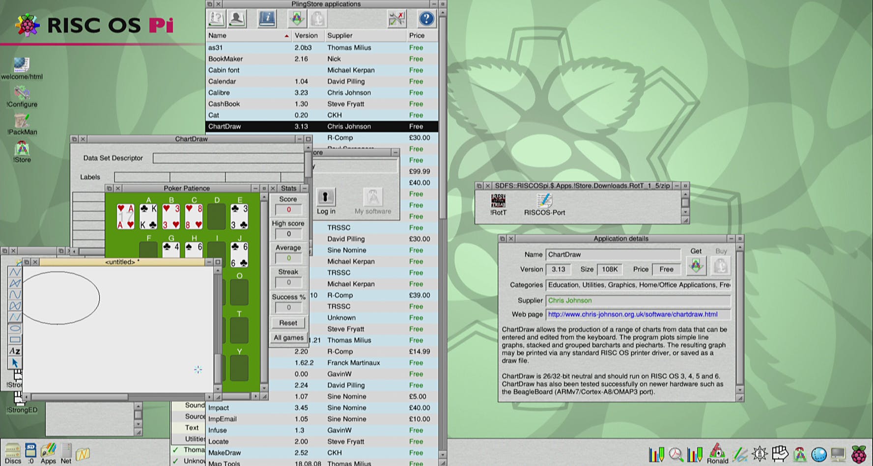873x466 pixels.
Task: Click the Raspberry Pi icon on the icon bar
Action: (x=859, y=454)
